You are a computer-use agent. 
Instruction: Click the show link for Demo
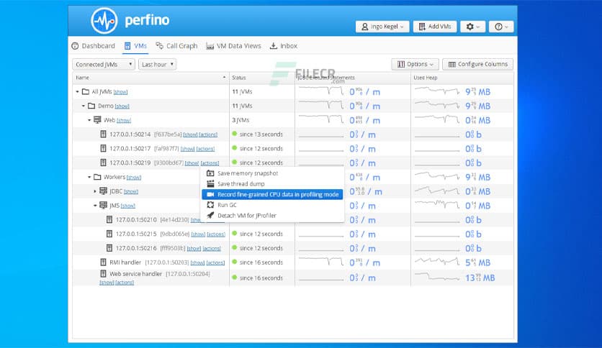click(122, 106)
